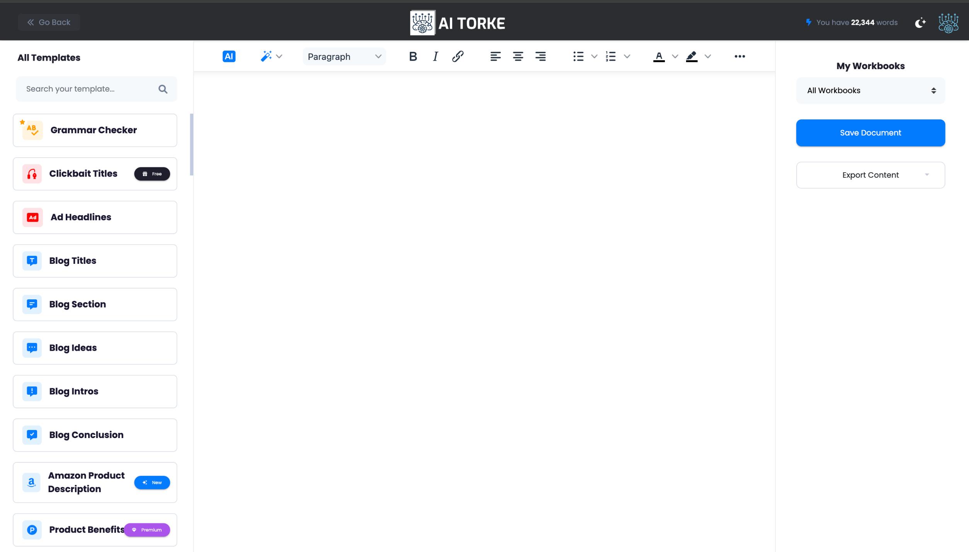969x552 pixels.
Task: Apply italic formatting with I icon
Action: click(x=435, y=56)
